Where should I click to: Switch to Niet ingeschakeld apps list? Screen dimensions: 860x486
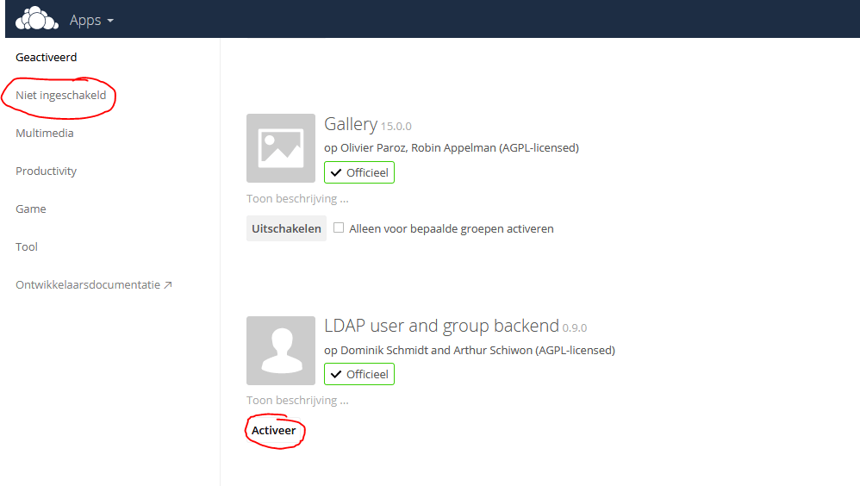[61, 96]
